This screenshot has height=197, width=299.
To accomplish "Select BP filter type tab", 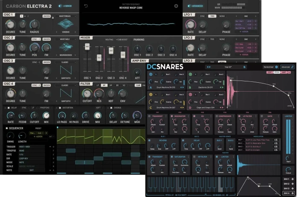I will [104, 85].
